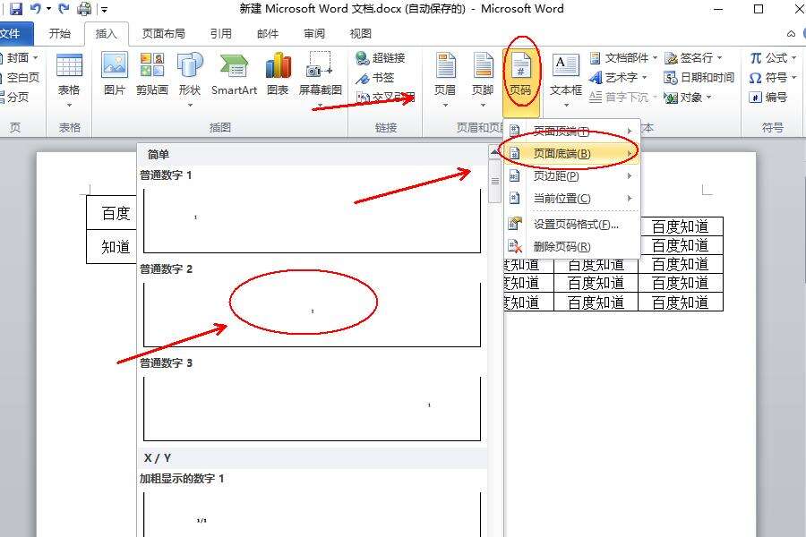Open the 签名行 signature line dropdown
Screen dimensions: 806x537
tap(693, 57)
